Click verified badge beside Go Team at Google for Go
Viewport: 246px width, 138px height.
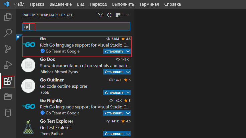coord(42,51)
